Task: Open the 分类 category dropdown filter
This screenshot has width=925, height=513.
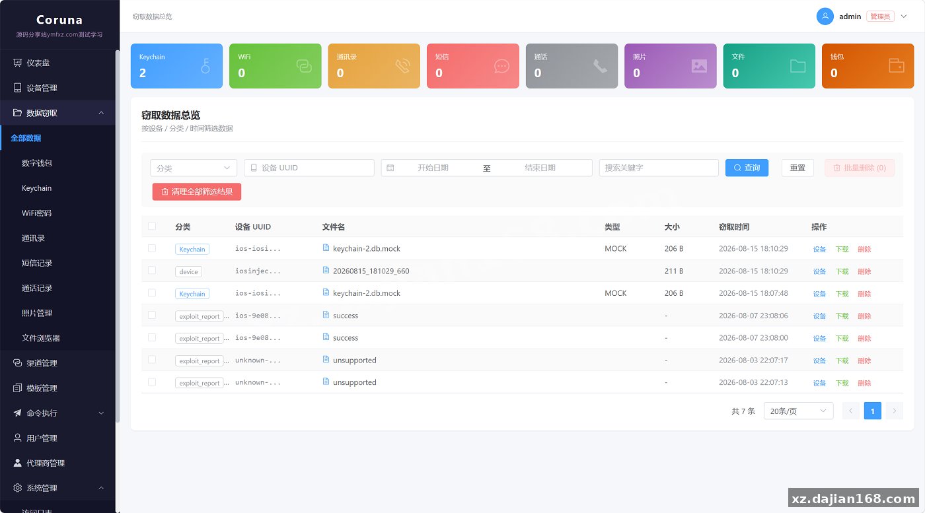Action: pyautogui.click(x=194, y=168)
